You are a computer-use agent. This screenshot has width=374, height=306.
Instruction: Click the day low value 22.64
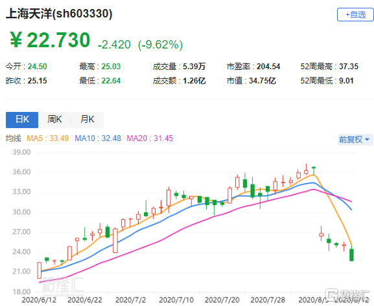111,81
